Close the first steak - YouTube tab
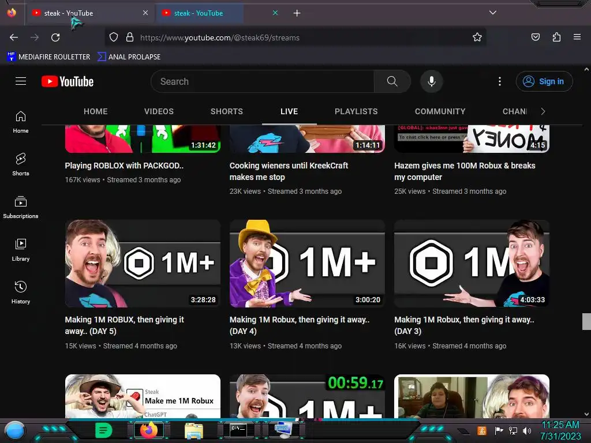The width and height of the screenshot is (591, 443). point(145,13)
